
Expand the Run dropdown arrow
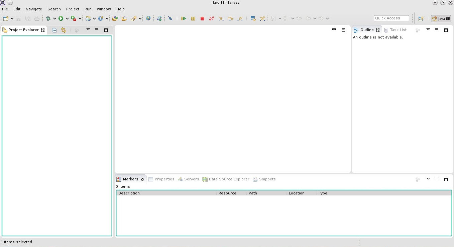(x=67, y=19)
